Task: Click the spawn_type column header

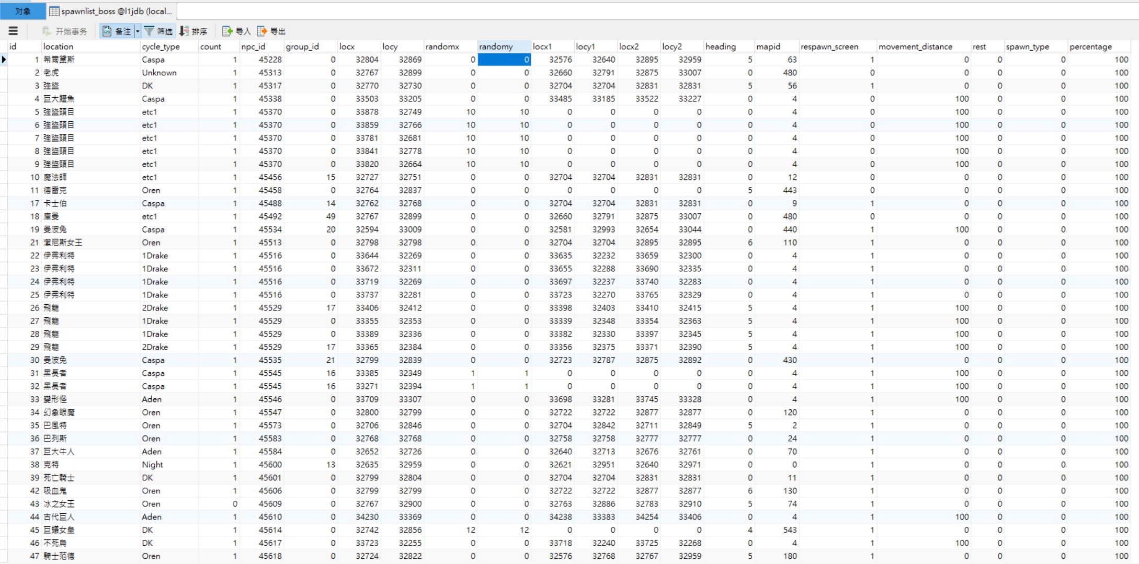Action: point(1036,47)
